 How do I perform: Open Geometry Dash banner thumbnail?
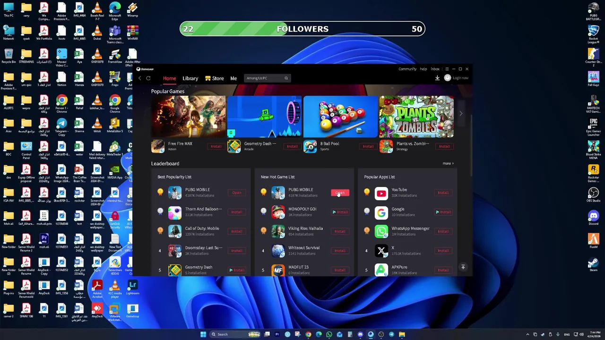coord(264,116)
